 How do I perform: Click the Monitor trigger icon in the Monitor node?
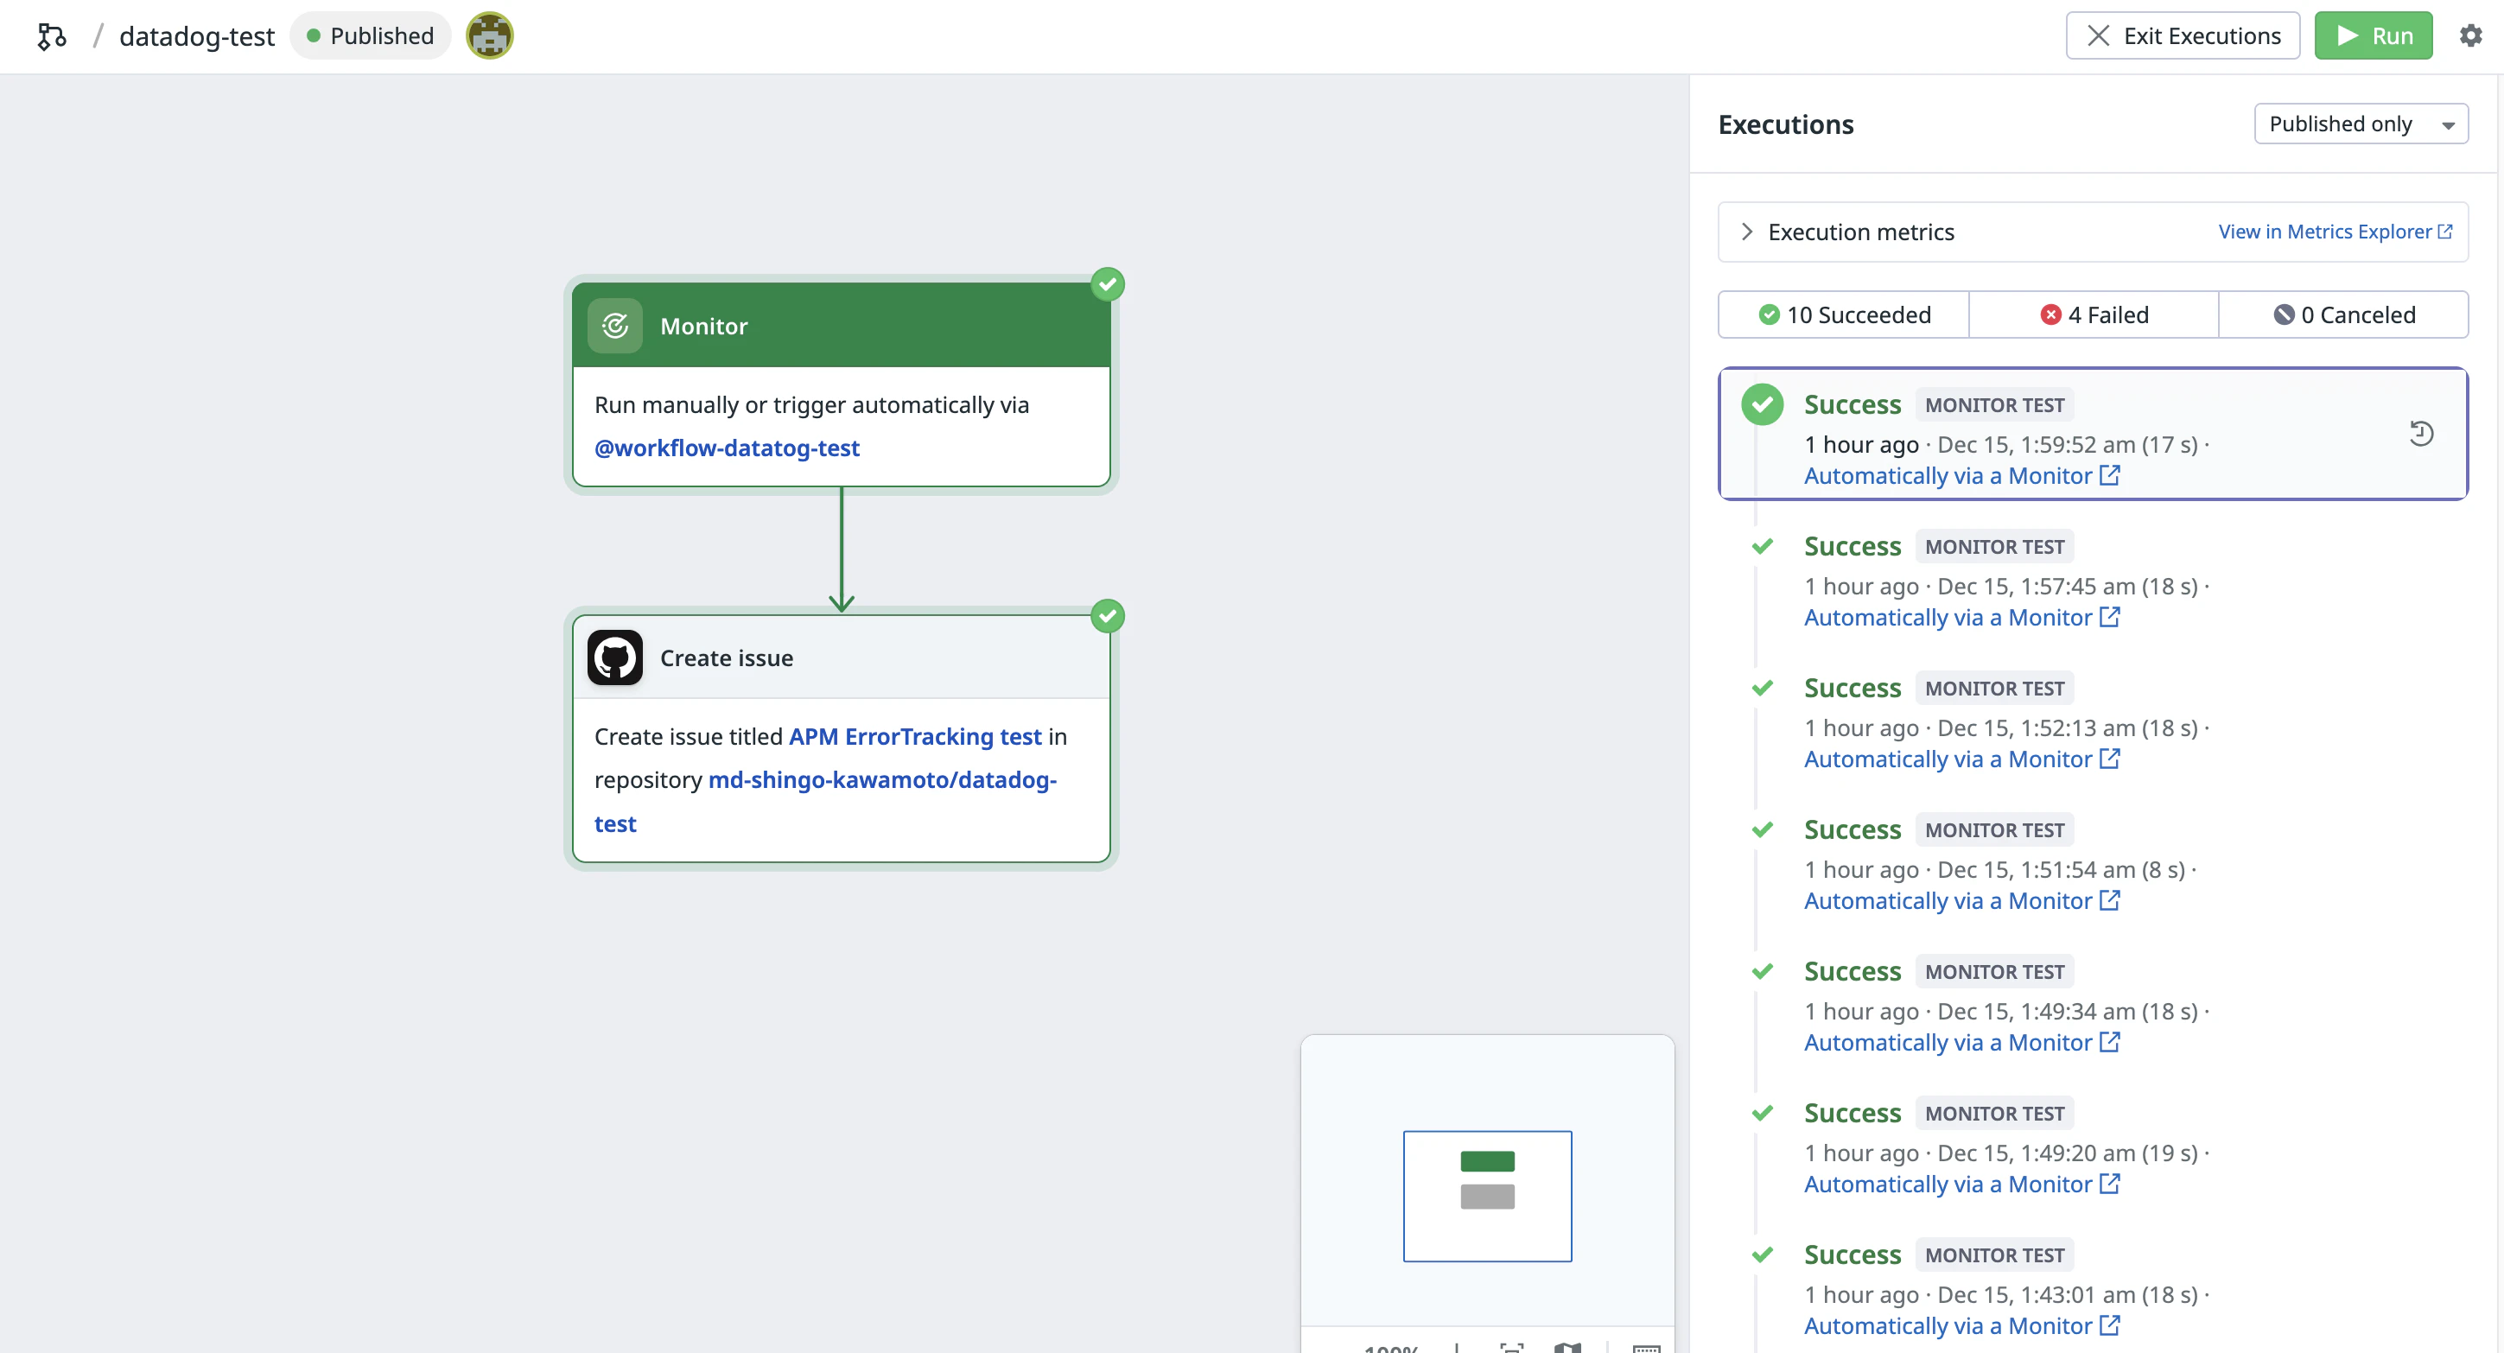click(614, 326)
